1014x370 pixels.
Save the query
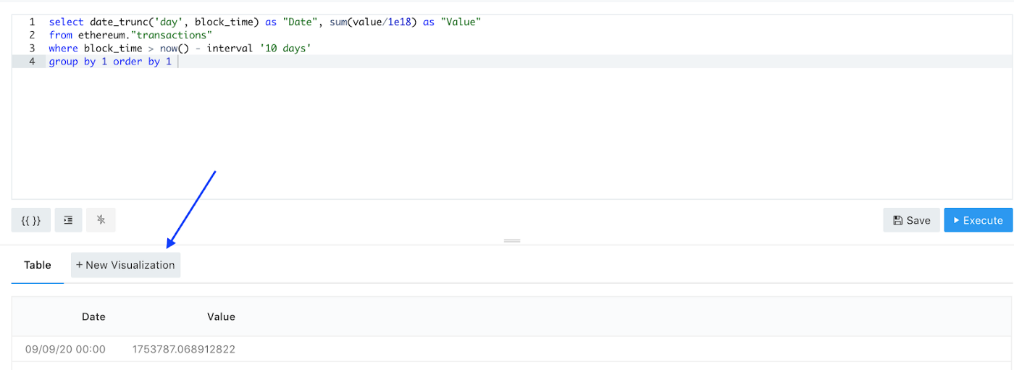(911, 220)
